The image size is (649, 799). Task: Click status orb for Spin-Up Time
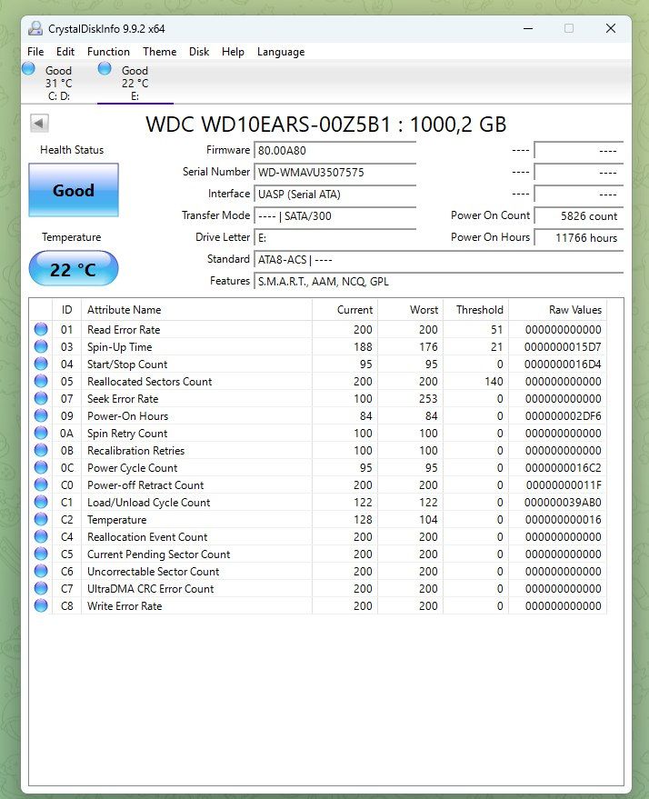[x=41, y=346]
